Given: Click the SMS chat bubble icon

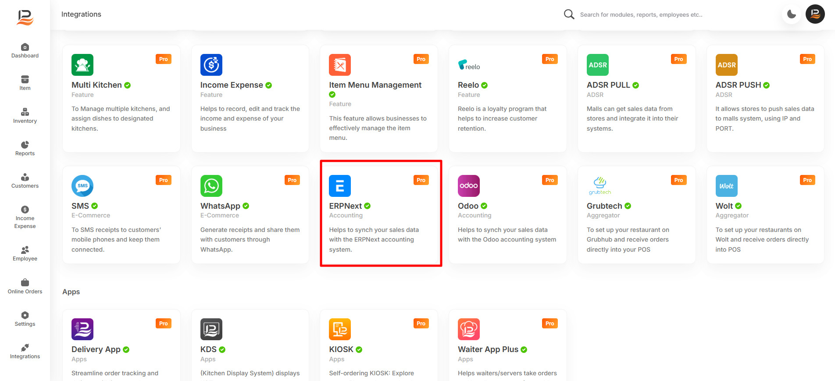Looking at the screenshot, I should click(x=82, y=186).
